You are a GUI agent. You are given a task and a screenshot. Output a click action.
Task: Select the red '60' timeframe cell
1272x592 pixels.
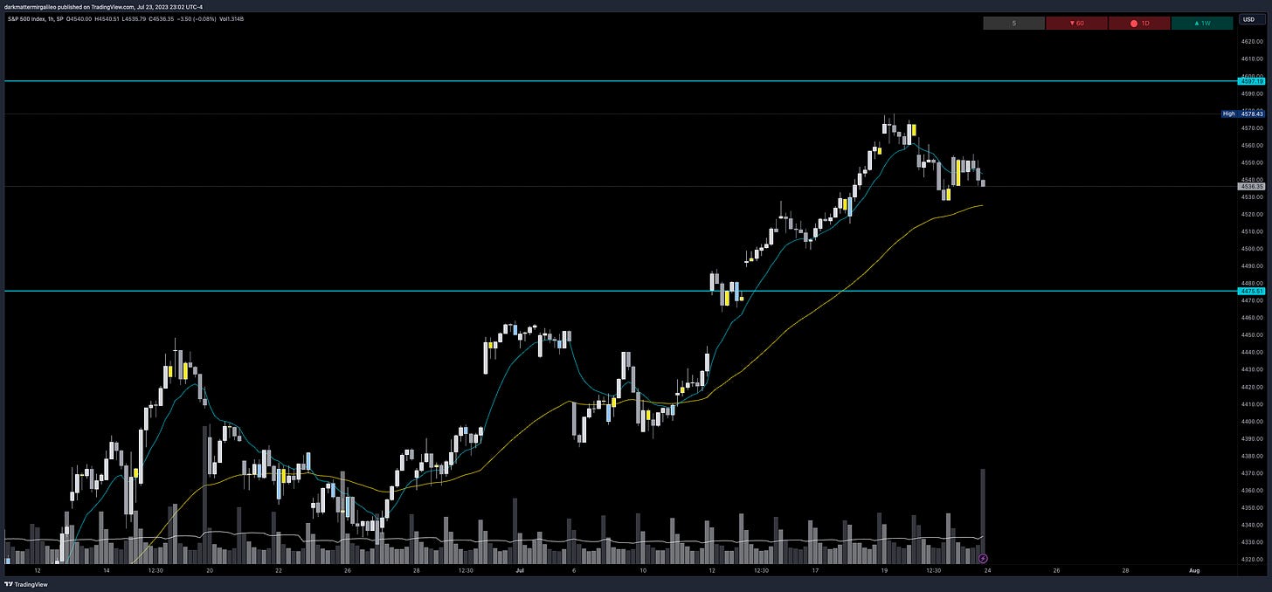[1076, 23]
